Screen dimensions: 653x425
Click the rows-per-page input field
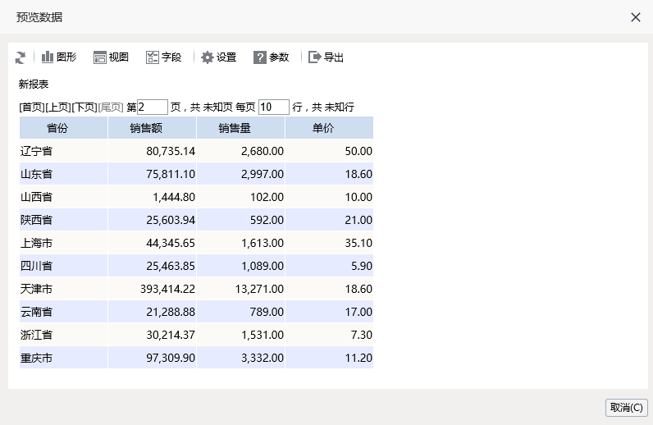(x=274, y=107)
